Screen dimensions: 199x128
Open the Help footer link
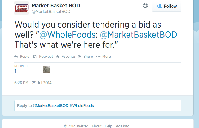coord(108,126)
